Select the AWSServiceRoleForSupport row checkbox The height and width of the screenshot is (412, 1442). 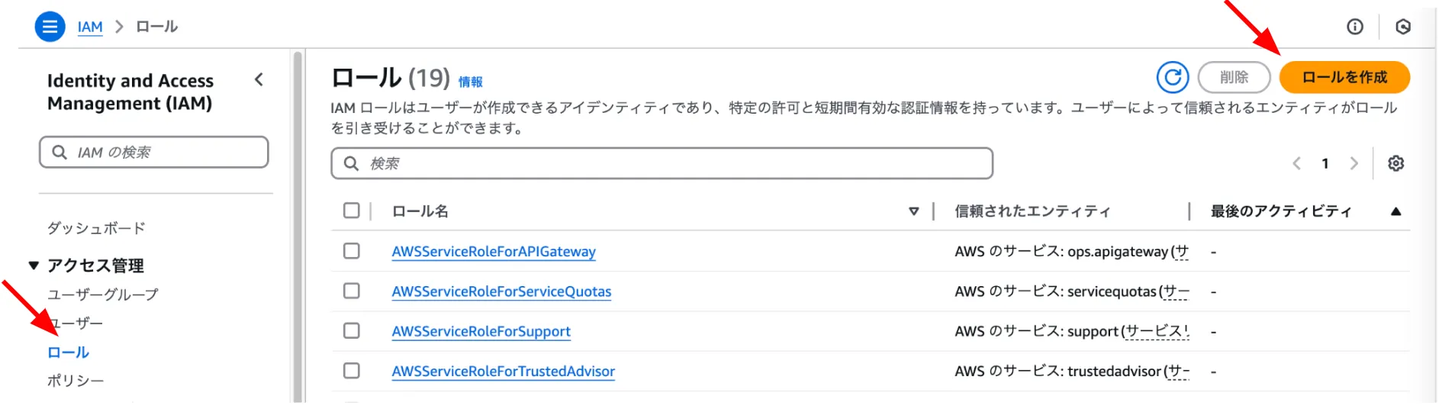point(352,330)
